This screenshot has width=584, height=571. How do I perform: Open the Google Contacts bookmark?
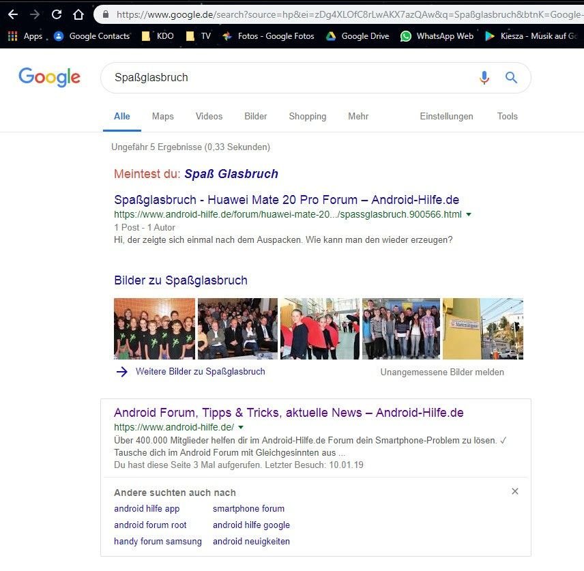click(92, 36)
